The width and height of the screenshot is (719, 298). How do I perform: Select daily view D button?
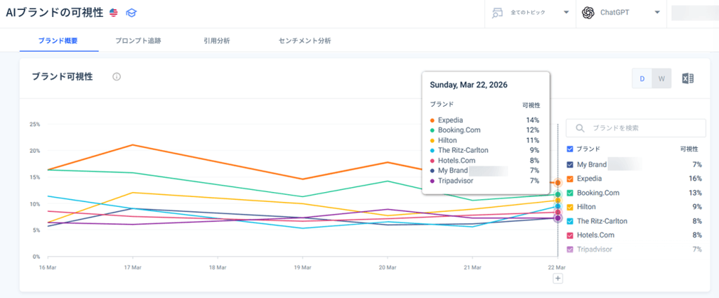tap(642, 79)
